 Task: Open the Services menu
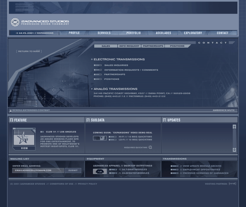coord(104,33)
